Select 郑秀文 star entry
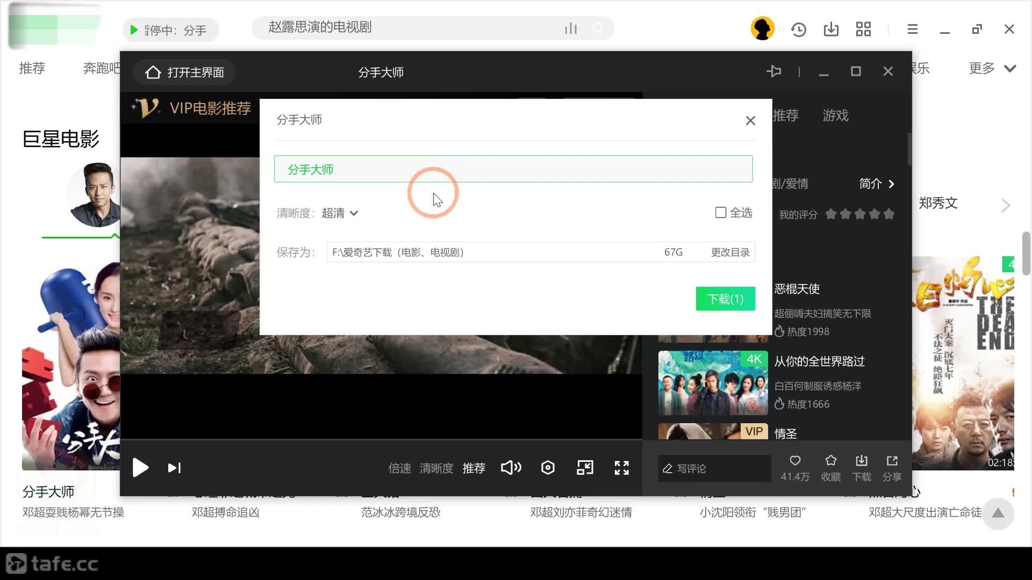 tap(938, 203)
